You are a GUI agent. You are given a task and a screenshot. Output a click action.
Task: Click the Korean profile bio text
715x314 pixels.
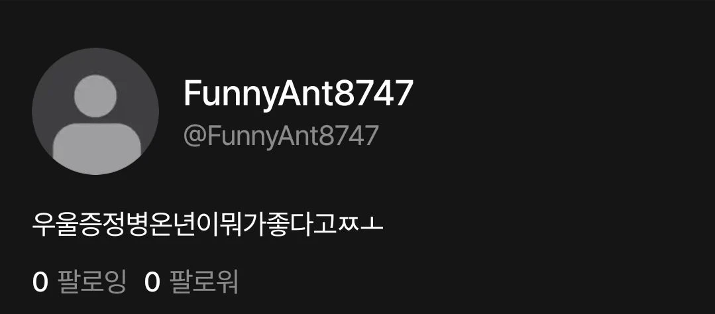coord(207,224)
